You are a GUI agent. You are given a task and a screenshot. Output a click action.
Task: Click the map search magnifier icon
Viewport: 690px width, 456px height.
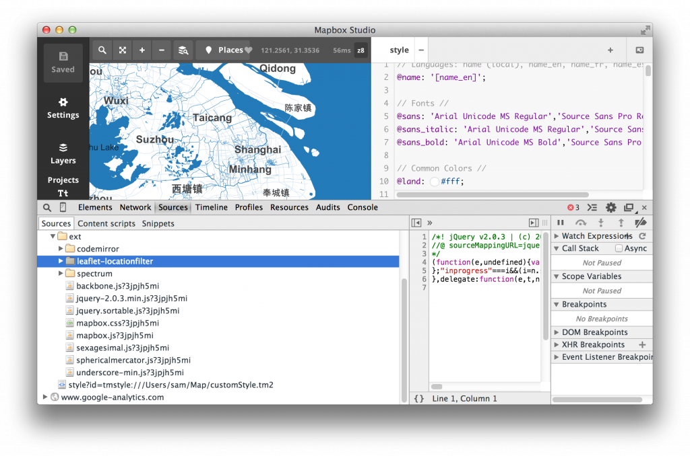point(102,50)
